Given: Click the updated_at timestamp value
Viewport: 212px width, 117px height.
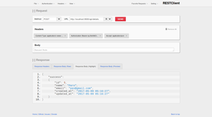Looking at the screenshot, I should (93, 94).
